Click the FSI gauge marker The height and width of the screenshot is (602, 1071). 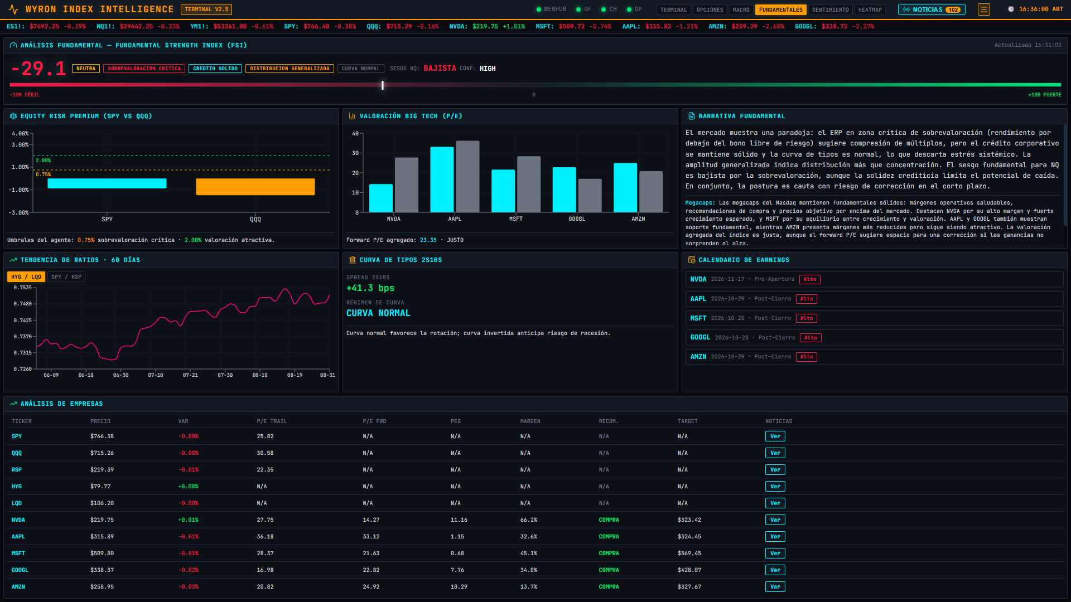(383, 85)
